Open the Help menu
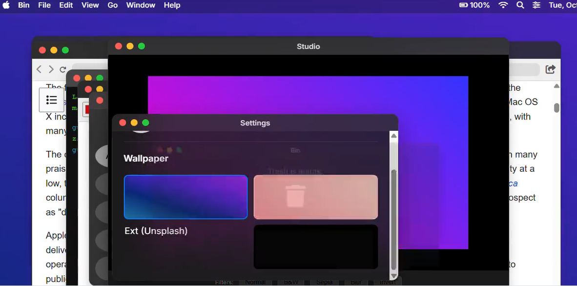Viewport: 577px width, 286px height. 172,5
